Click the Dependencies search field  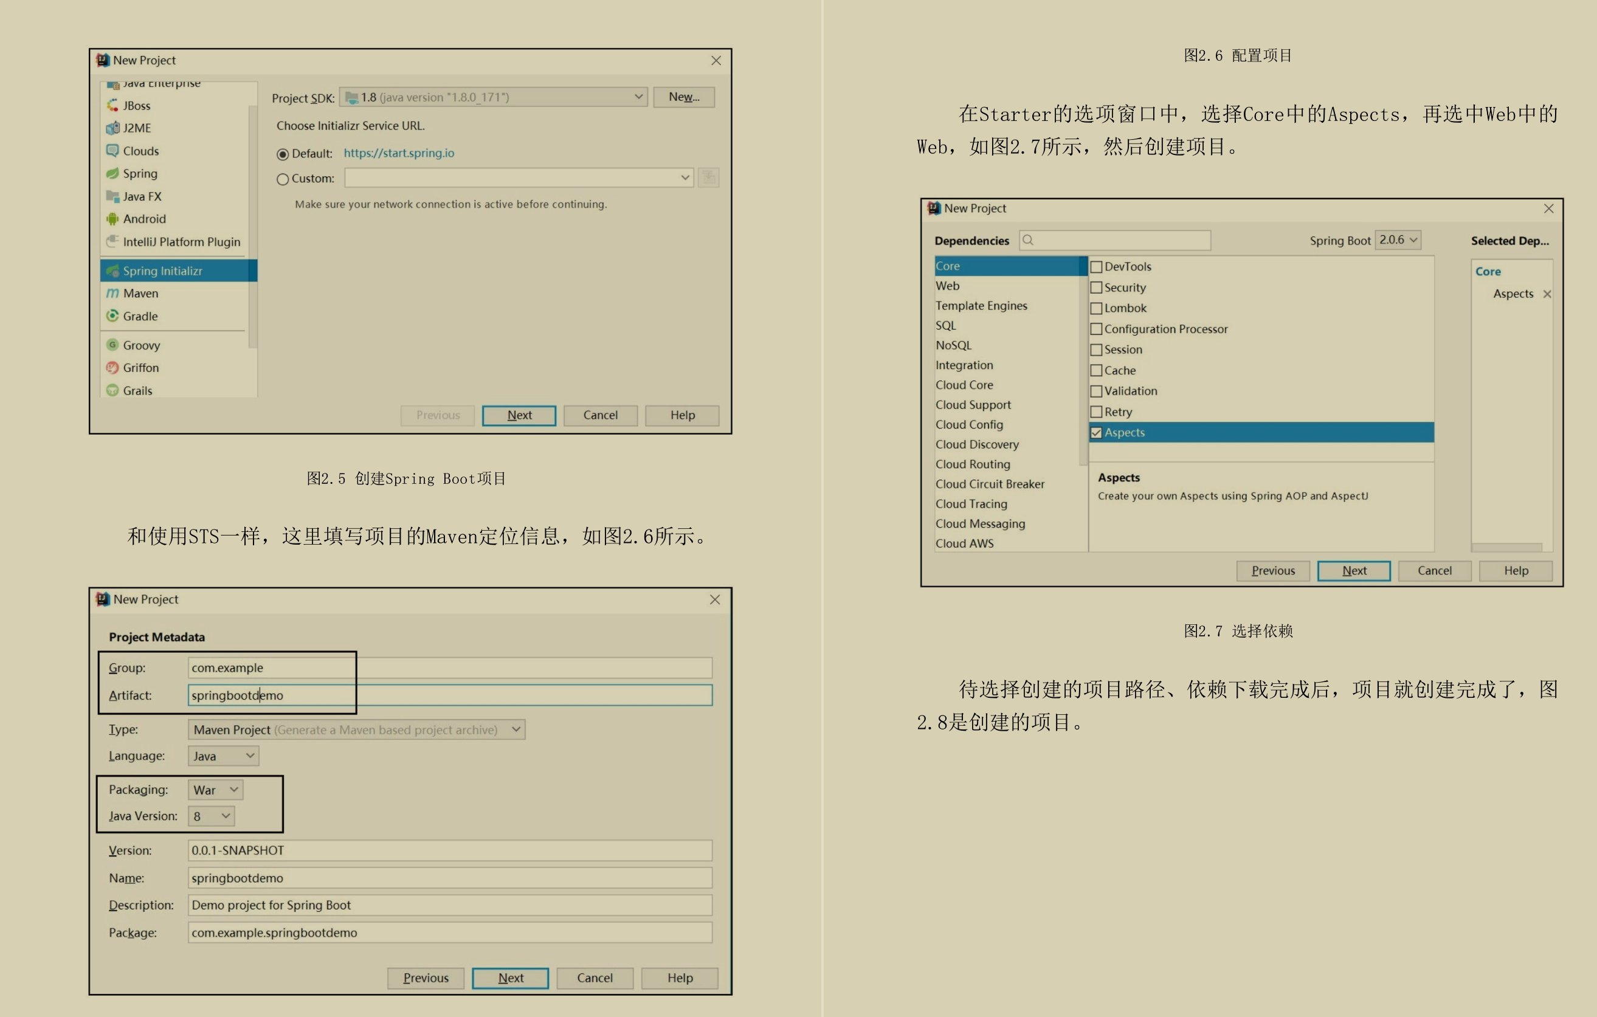[1115, 240]
